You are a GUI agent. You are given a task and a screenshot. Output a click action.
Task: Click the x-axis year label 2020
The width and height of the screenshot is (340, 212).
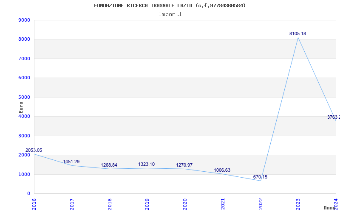(x=185, y=204)
